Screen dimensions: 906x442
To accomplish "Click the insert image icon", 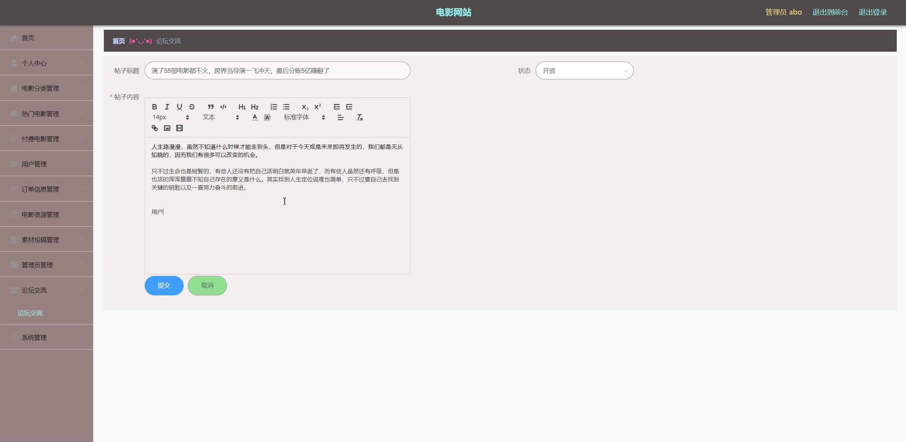I will tap(167, 128).
